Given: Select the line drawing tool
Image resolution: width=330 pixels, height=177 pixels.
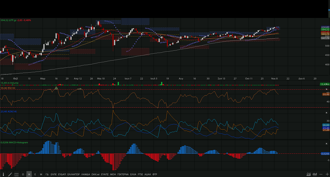Looking at the screenshot, I should [10, 174].
